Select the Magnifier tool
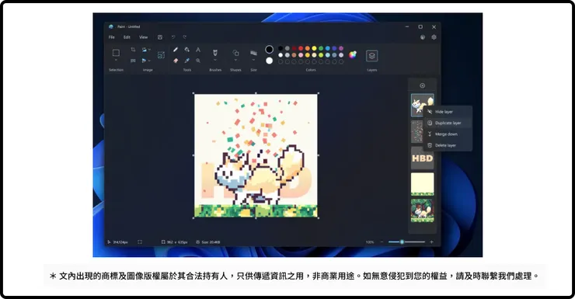 tap(198, 61)
